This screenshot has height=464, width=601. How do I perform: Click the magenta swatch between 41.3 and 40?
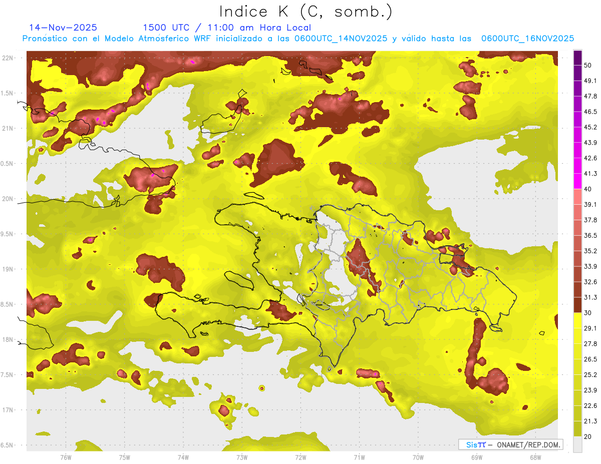(577, 181)
